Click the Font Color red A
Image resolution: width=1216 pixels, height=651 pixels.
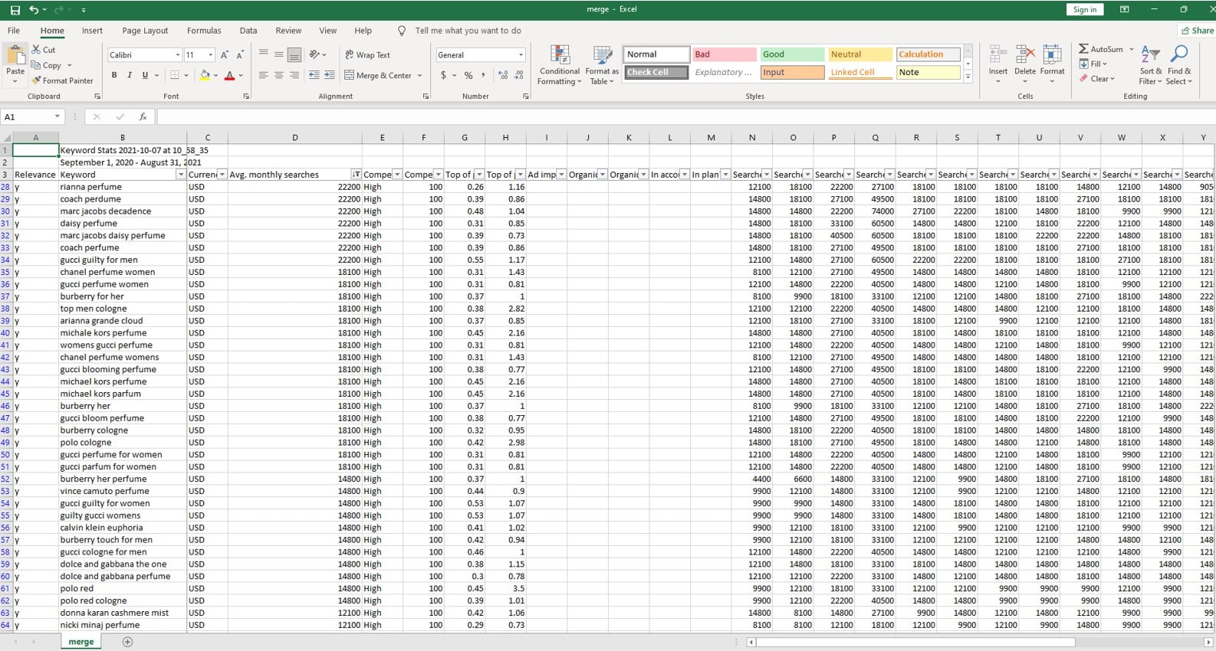coord(229,75)
